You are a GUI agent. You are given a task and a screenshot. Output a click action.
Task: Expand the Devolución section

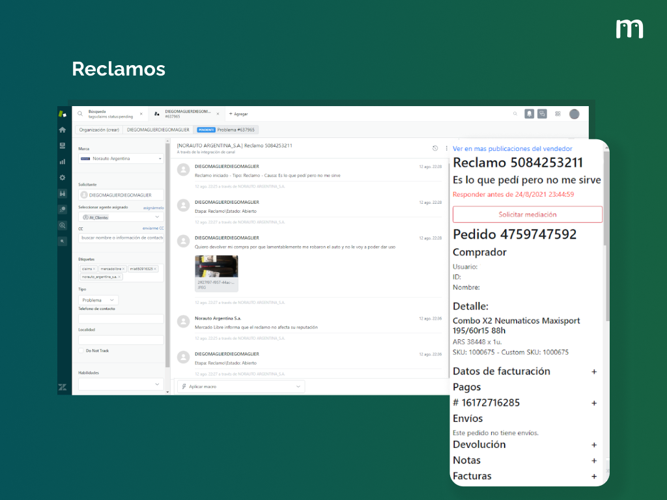(593, 445)
